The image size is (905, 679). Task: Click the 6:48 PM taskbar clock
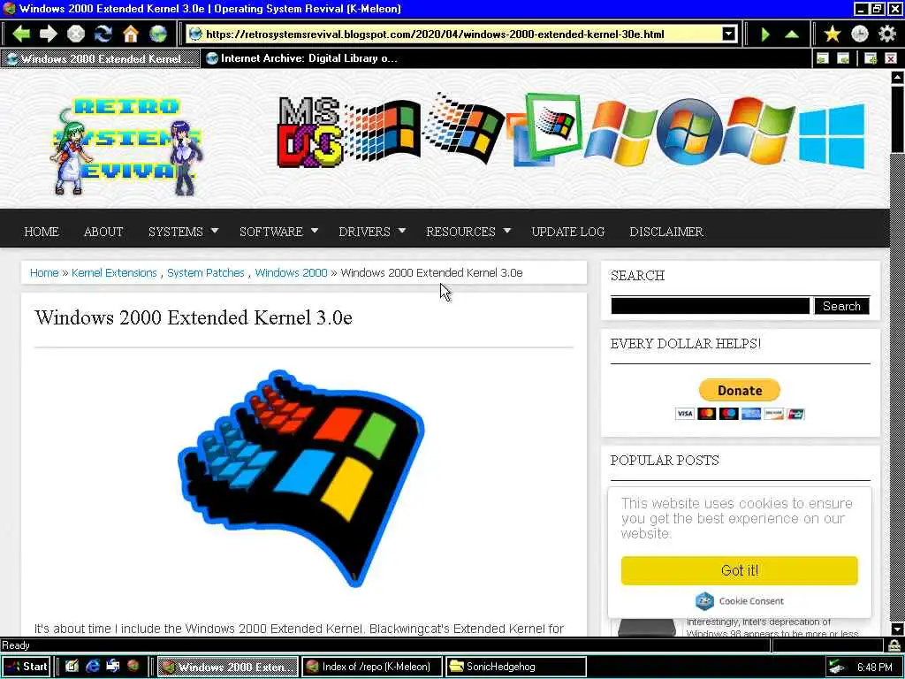click(874, 667)
